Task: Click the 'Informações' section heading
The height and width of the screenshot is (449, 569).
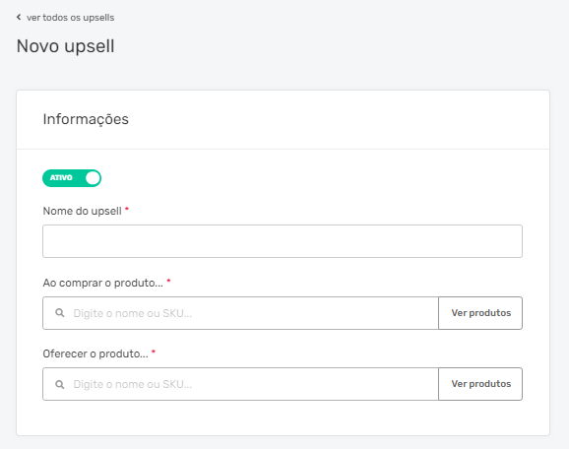Action: click(x=86, y=119)
